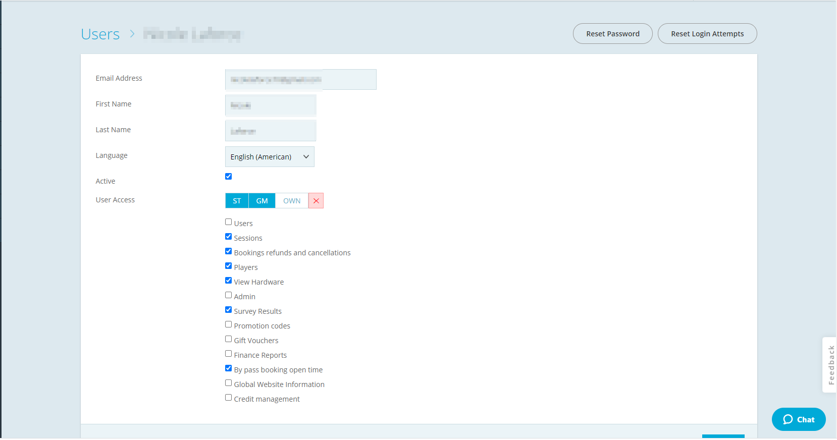Click the Last Name input field
The width and height of the screenshot is (837, 440).
point(271,131)
